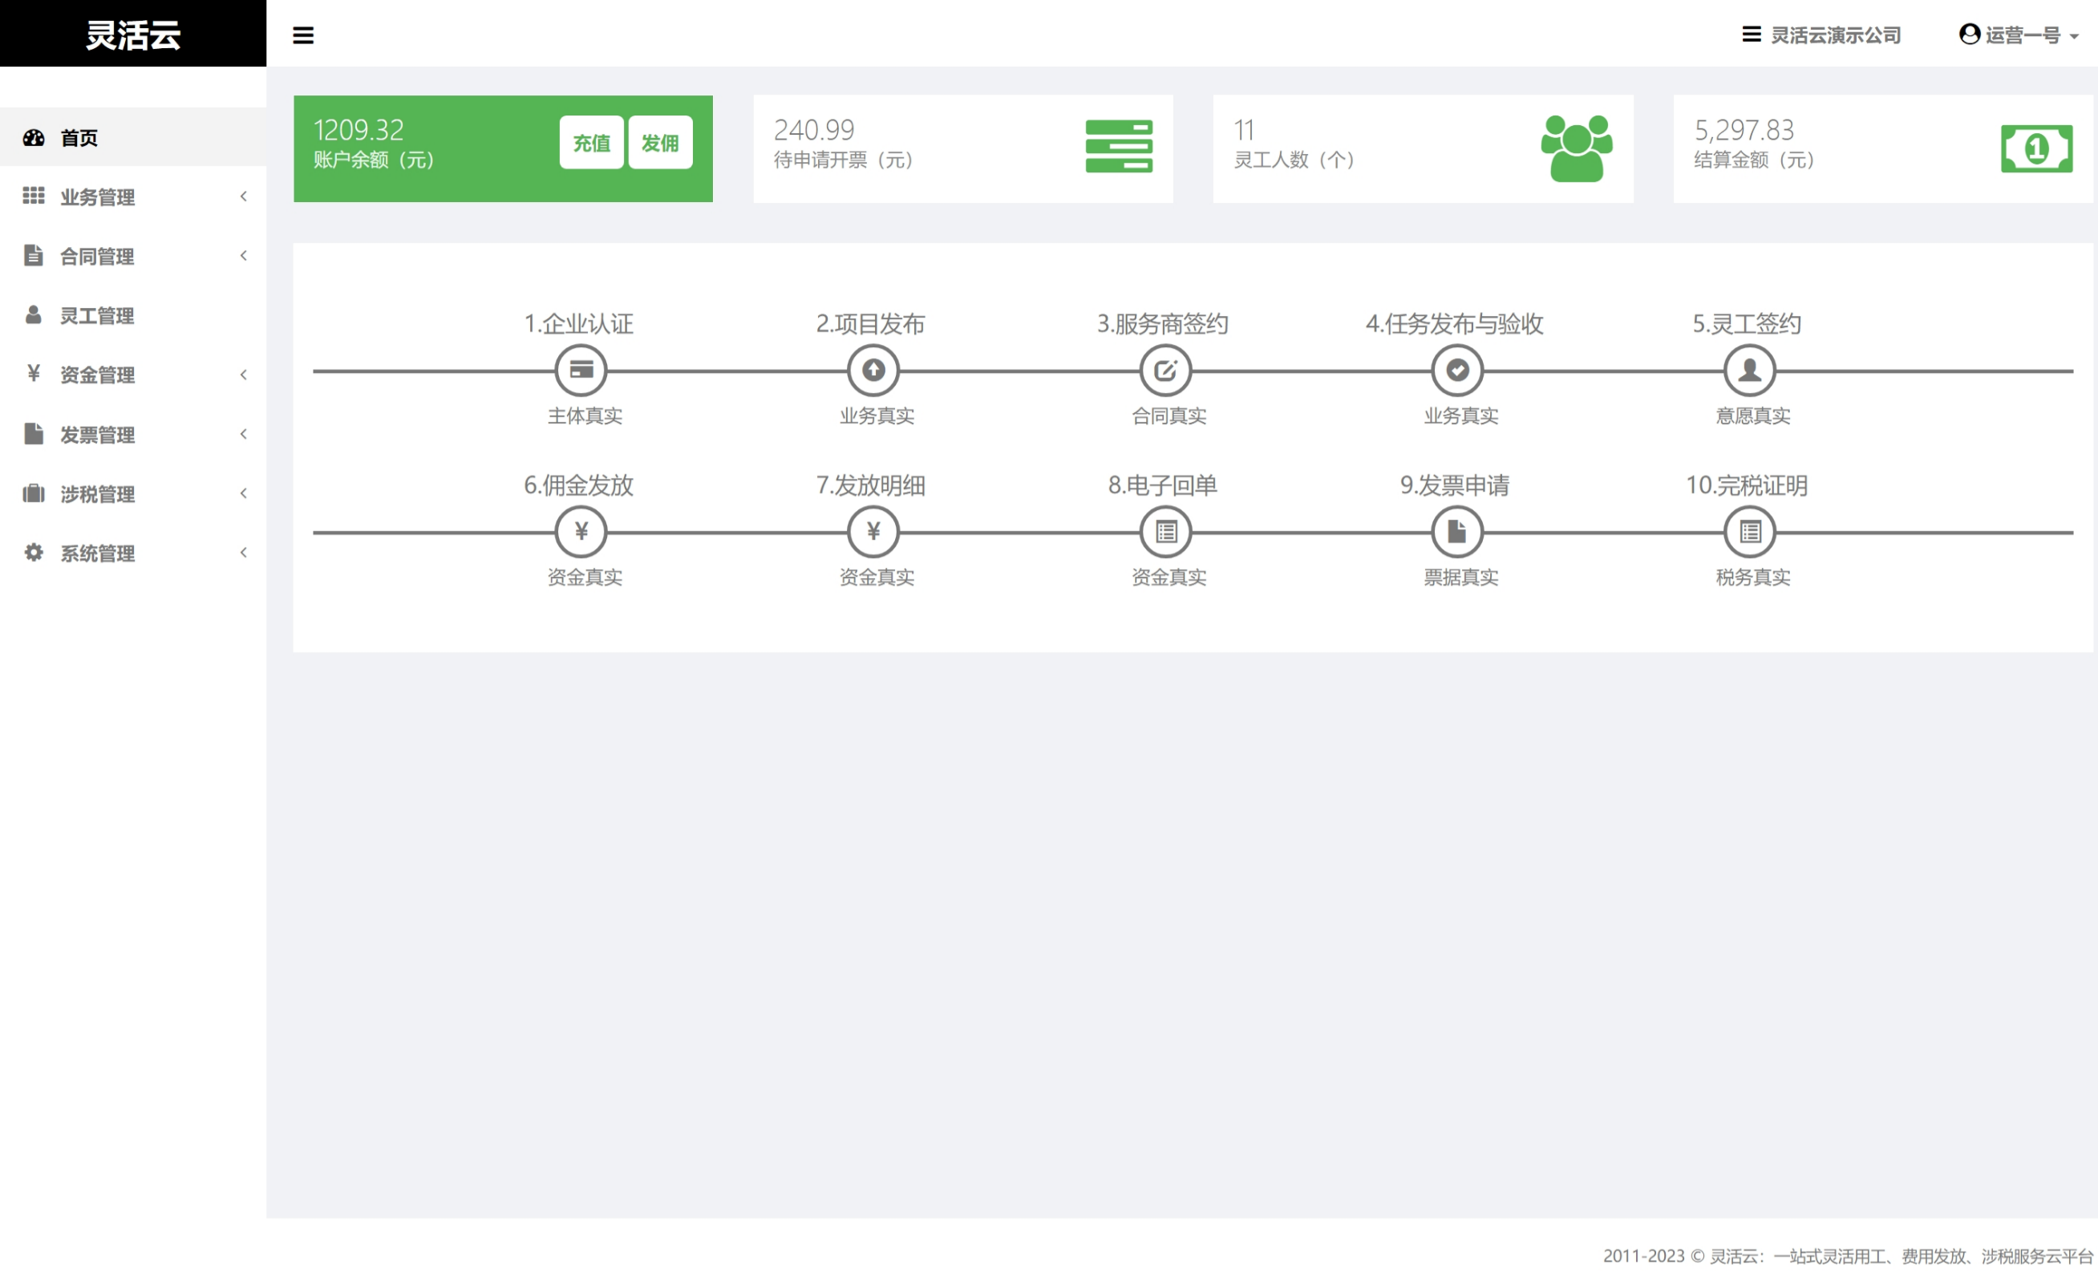Expand the 业务管理 sidebar menu
This screenshot has height=1284, width=2098.
pyautogui.click(x=97, y=196)
